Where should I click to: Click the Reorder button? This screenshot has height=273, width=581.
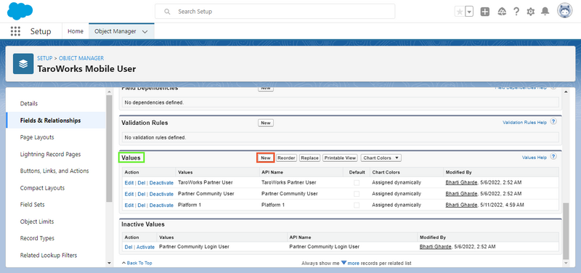point(286,158)
